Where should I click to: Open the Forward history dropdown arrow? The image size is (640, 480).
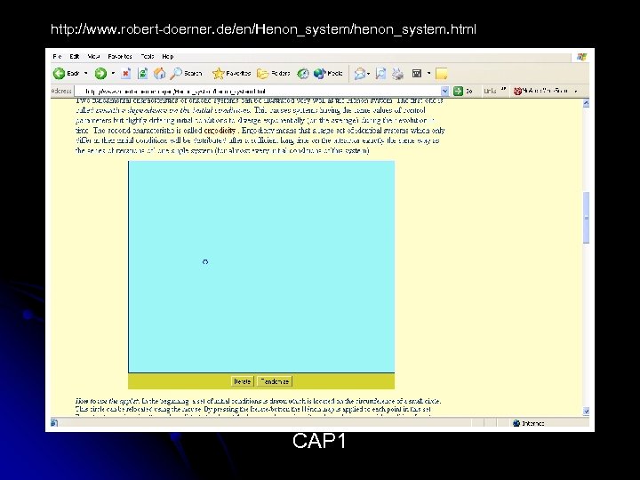(113, 74)
